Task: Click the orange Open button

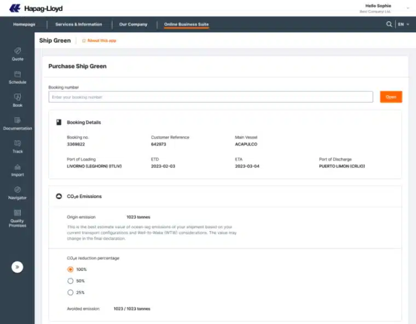Action: [x=391, y=97]
